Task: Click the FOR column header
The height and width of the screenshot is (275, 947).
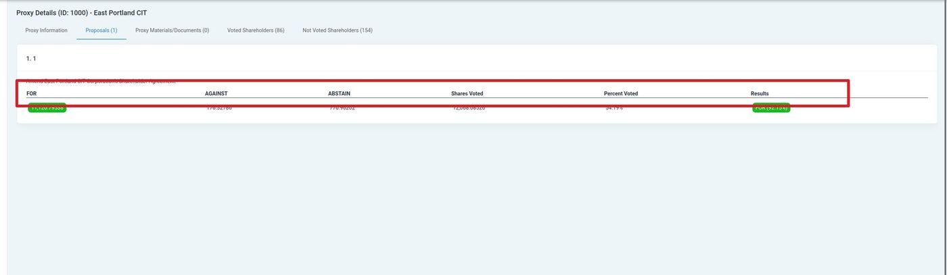Action: 32,93
